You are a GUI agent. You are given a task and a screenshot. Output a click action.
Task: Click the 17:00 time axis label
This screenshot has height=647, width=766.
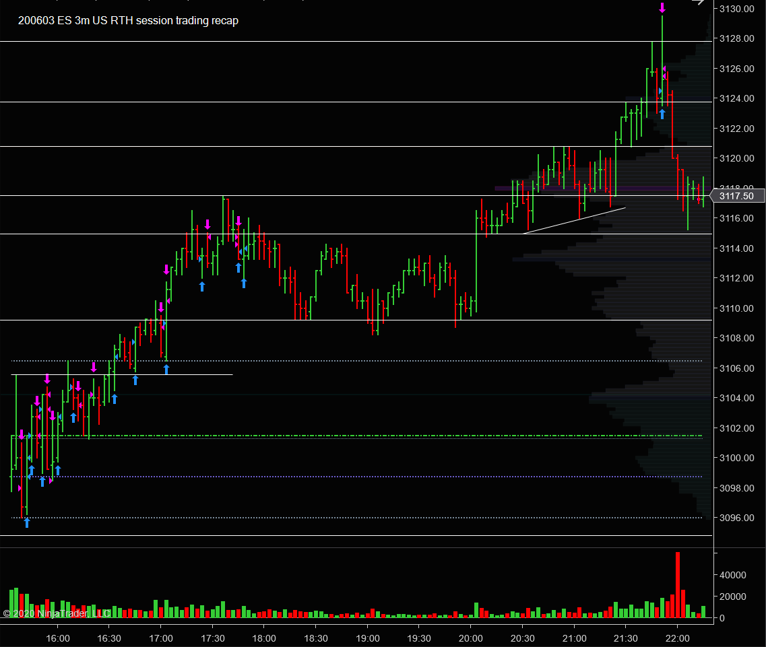pos(161,638)
